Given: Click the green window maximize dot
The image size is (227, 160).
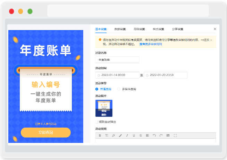Looking at the screenshot, I should pyautogui.click(x=30, y=12).
